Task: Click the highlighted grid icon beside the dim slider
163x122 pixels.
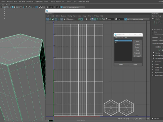Action: (x=82, y=19)
